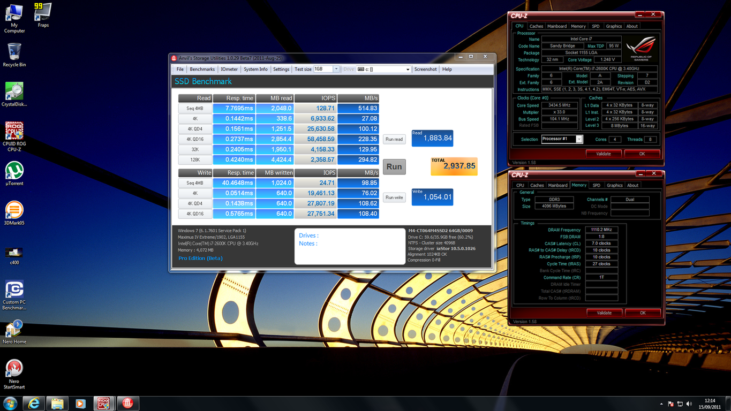Switch to Caches tab in upper CPU-Z
This screenshot has height=411, width=731.
tap(536, 26)
